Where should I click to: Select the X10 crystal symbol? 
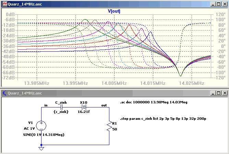tap(84, 107)
